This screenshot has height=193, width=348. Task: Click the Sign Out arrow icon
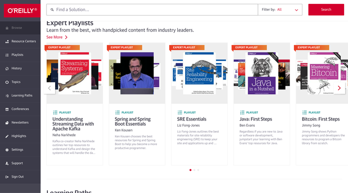click(x=7, y=177)
